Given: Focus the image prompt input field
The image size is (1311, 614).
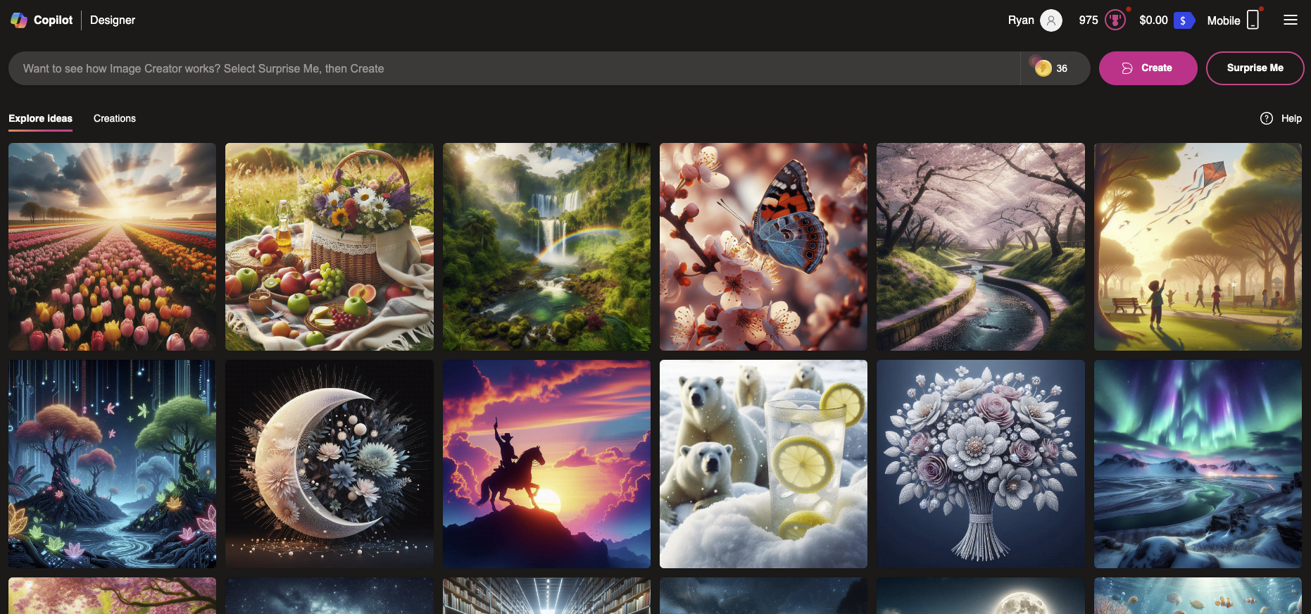Looking at the screenshot, I should [514, 68].
